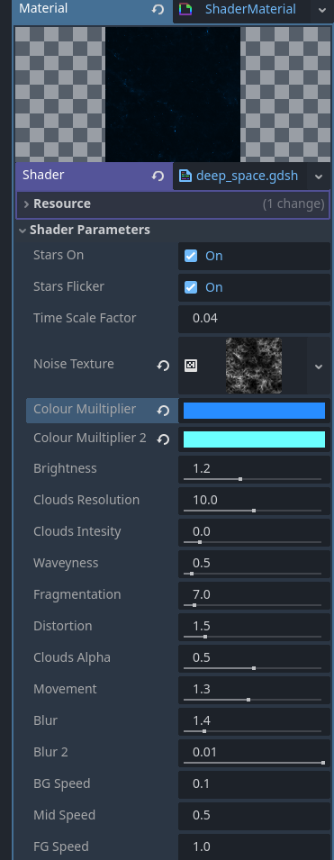The height and width of the screenshot is (860, 334).
Task: Click the Time Scale Factor value field
Action: coord(254,318)
